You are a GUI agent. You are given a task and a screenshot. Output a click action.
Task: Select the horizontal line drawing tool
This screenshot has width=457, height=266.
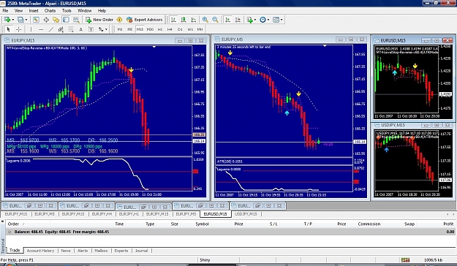pyautogui.click(x=41, y=29)
